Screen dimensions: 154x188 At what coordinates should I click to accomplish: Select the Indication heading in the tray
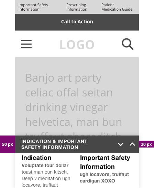pos(36,158)
